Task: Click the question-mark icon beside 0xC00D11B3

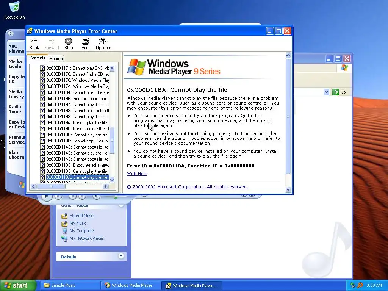Action: point(42,165)
